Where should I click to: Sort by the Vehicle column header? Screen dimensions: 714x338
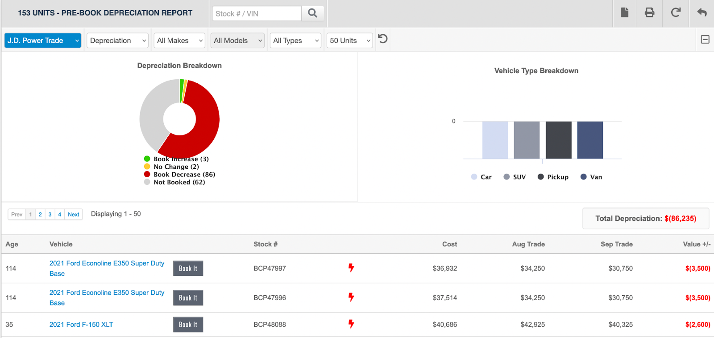[x=61, y=244]
